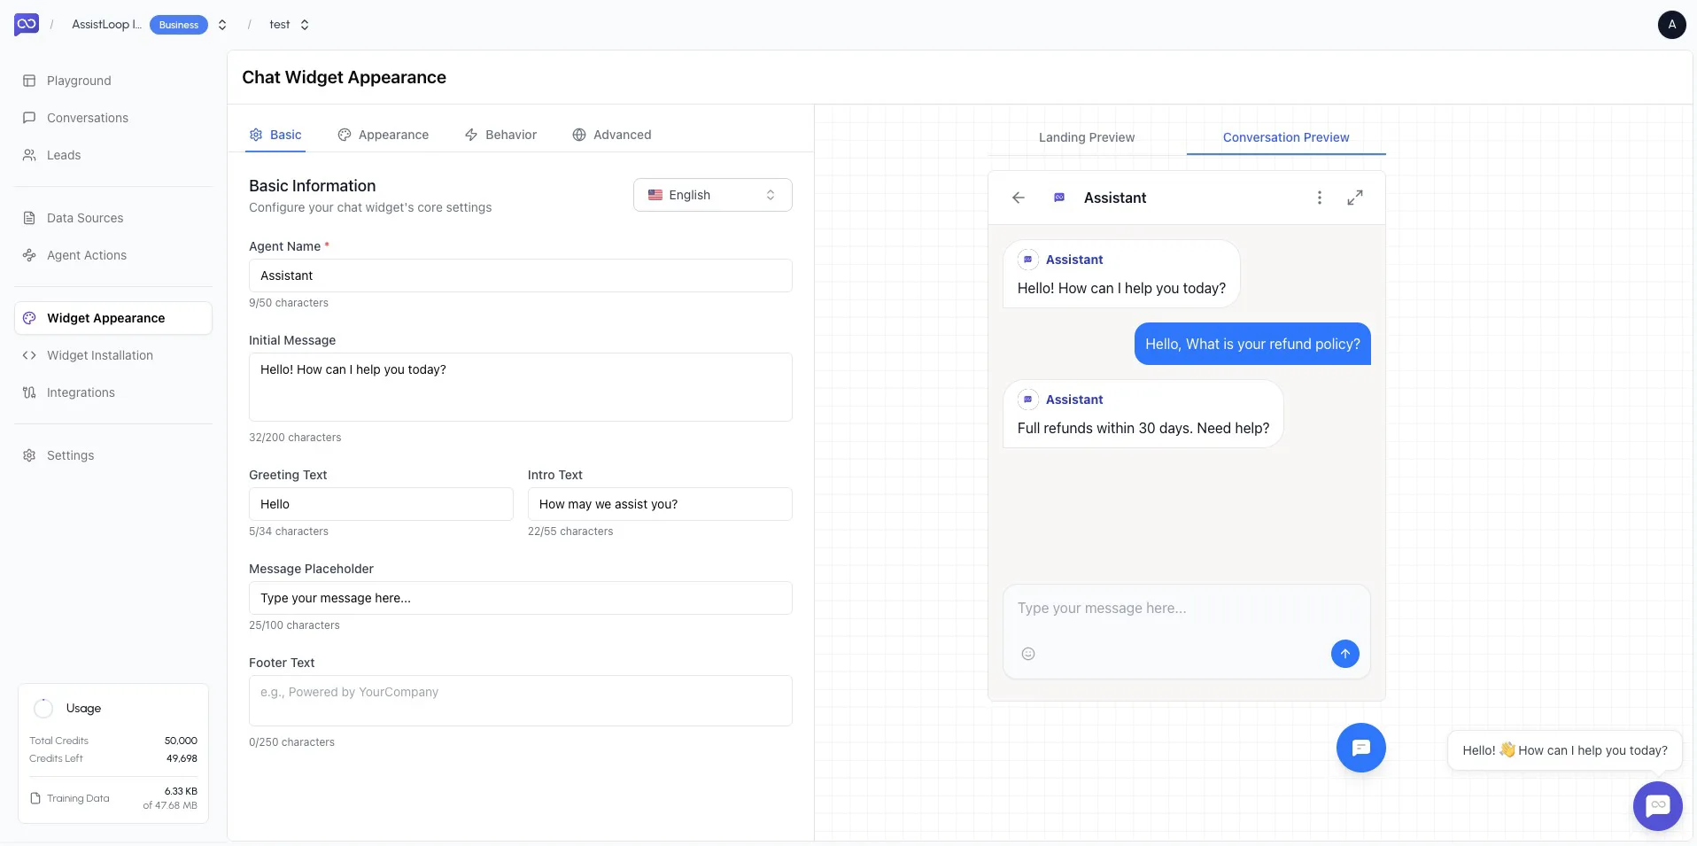Click the AssistLoop infinity logo
The image size is (1697, 846).
coord(27,25)
